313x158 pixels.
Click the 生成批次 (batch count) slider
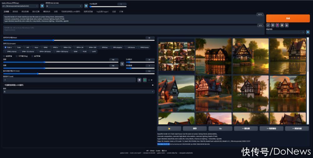coord(140,62)
